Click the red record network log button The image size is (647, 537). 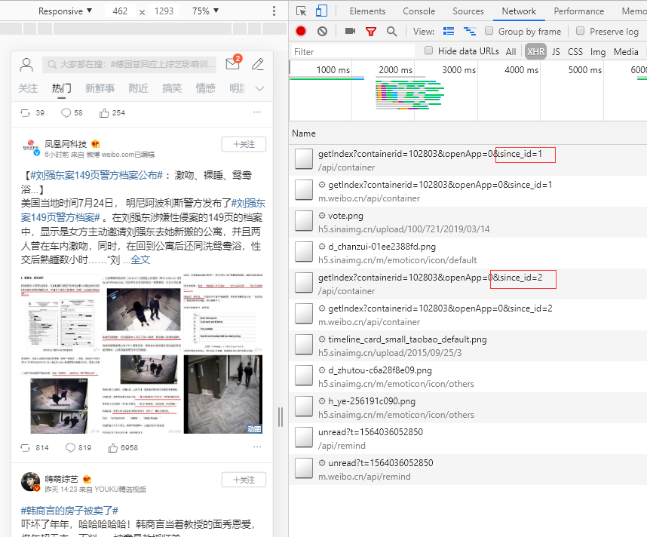click(301, 31)
